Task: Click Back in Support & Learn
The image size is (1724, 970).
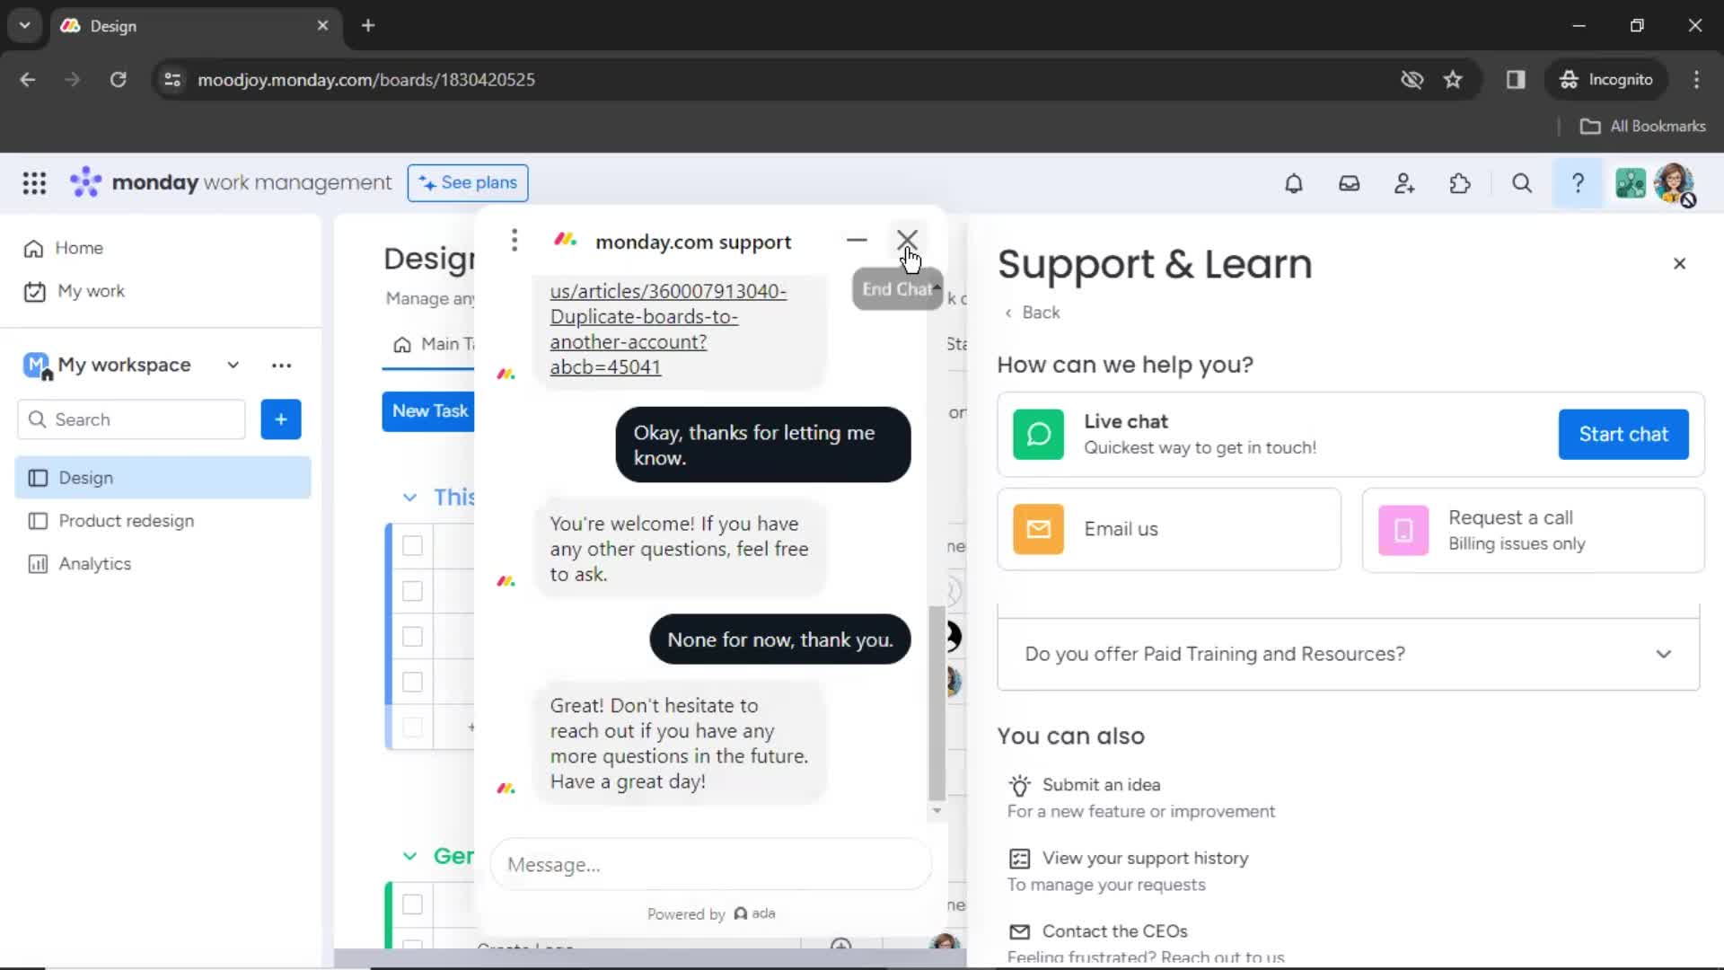Action: [x=1033, y=313]
